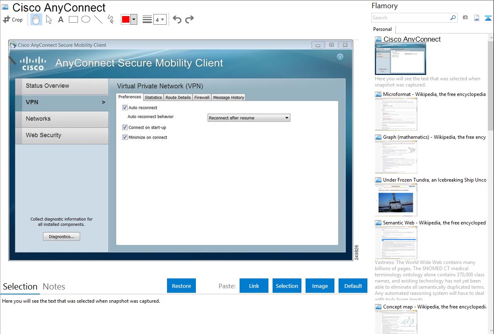Image resolution: width=494 pixels, height=334 pixels.
Task: Open the Under Frozen Tundra ship thumbnail
Action: [x=396, y=200]
